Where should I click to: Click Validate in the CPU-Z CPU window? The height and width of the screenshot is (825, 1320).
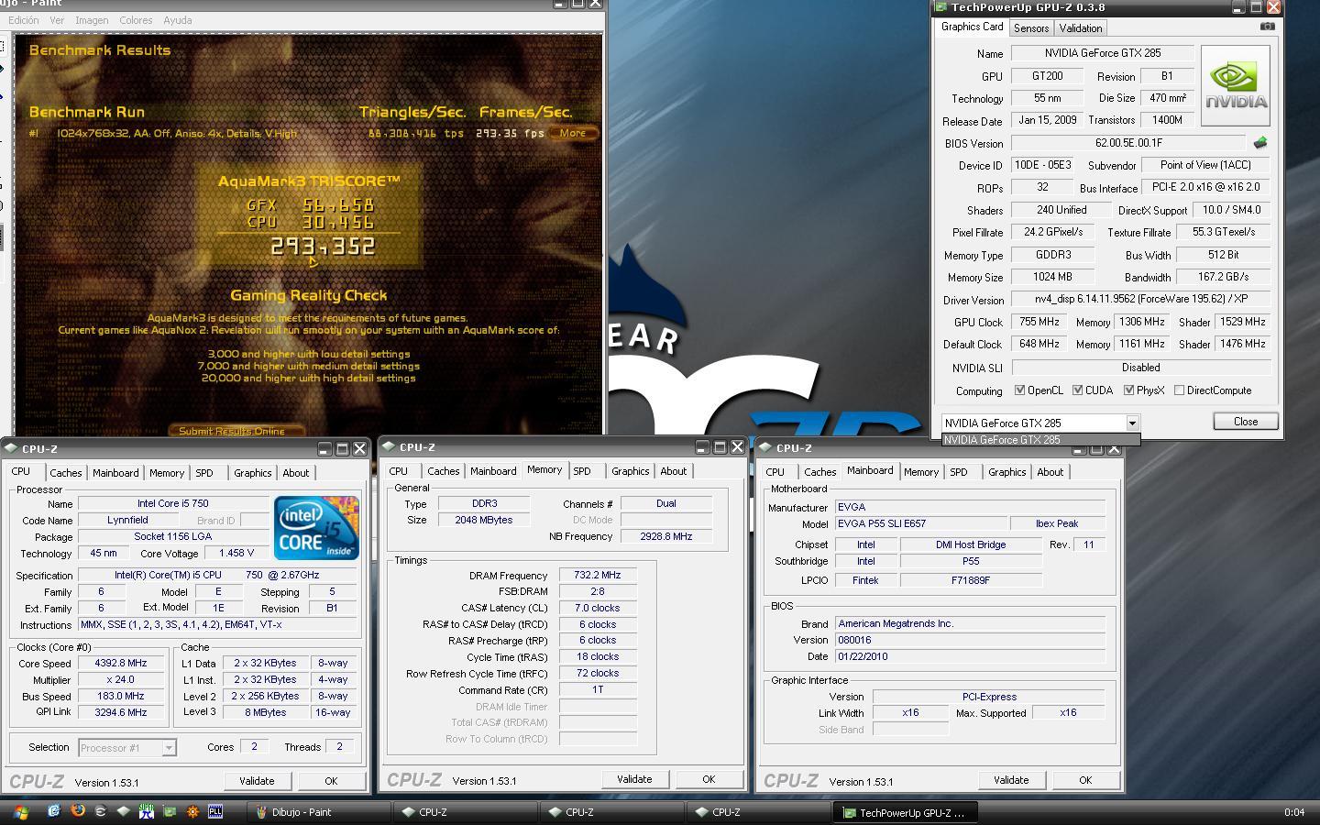tap(257, 781)
